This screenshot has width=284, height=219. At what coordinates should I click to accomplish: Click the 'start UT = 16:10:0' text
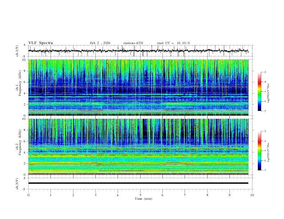tap(173, 43)
